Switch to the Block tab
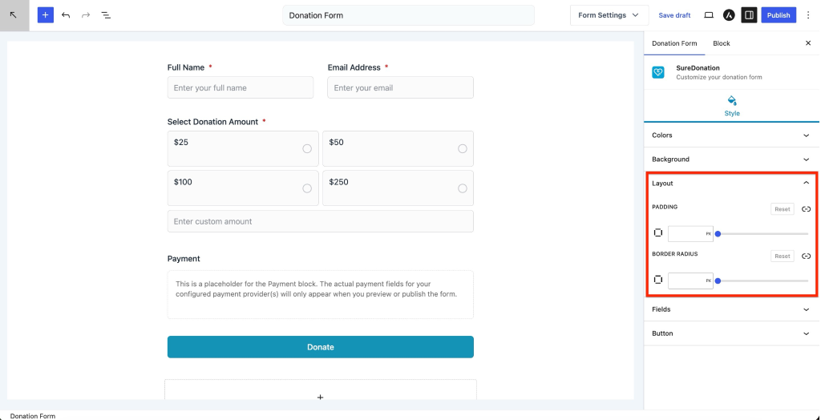This screenshot has height=420, width=821. (x=721, y=43)
